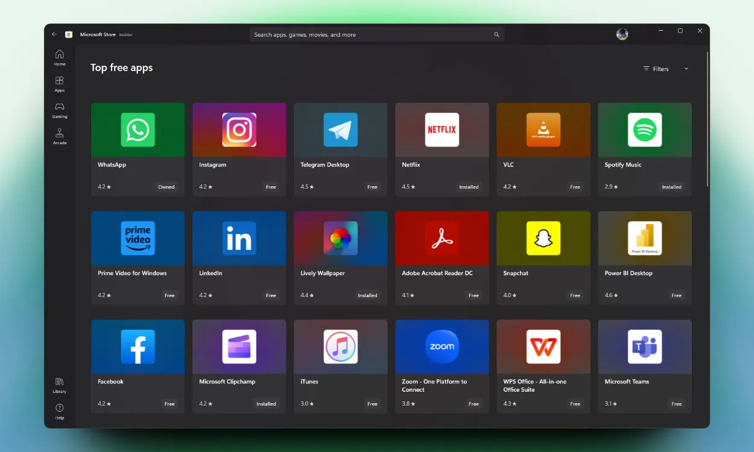Open the Library from sidebar
The width and height of the screenshot is (754, 452).
point(59,385)
